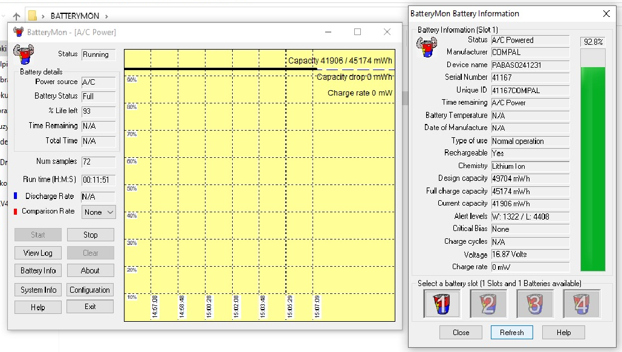Open View Log

tap(38, 253)
